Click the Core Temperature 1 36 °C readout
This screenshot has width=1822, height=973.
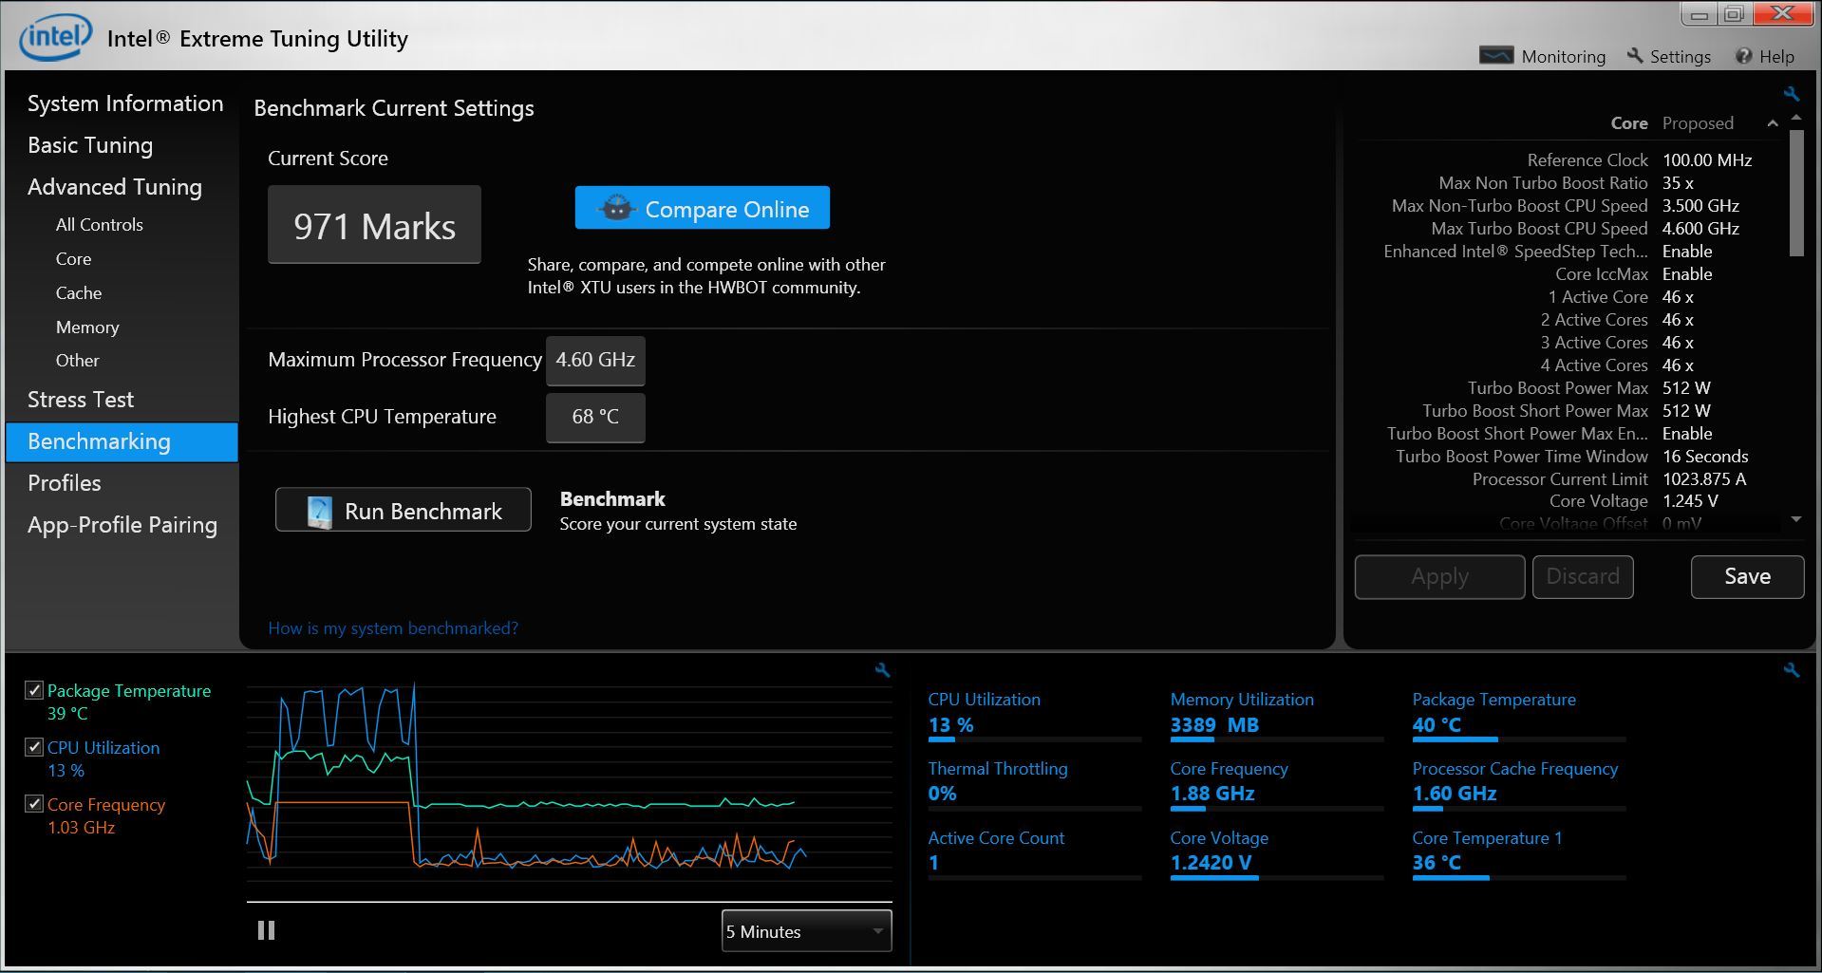[x=1437, y=863]
